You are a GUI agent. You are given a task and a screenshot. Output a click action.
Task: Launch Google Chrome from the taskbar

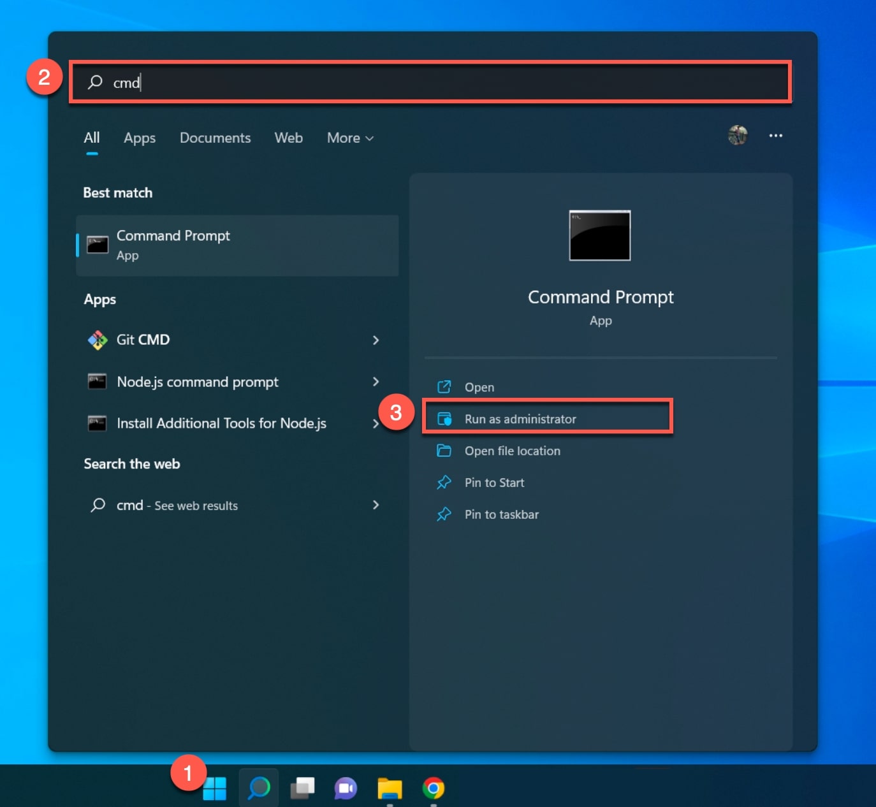point(434,789)
